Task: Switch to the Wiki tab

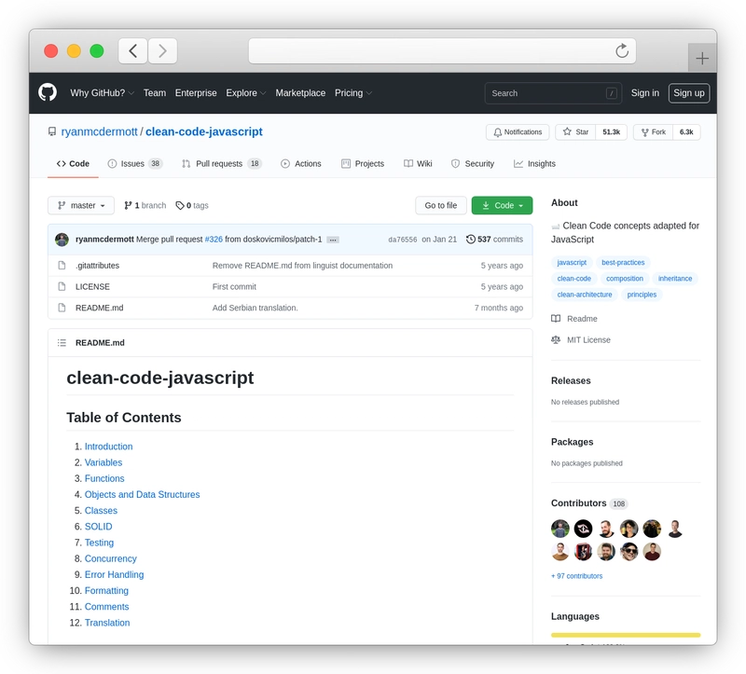Action: 418,164
